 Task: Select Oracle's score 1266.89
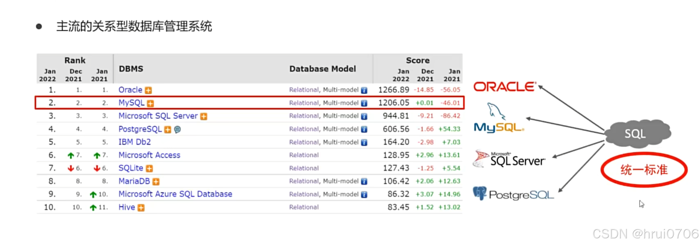tap(394, 90)
